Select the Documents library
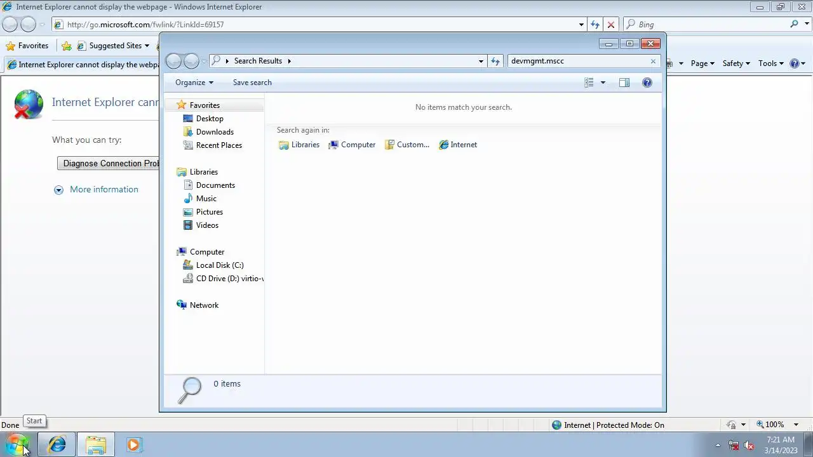The image size is (813, 457). point(215,185)
